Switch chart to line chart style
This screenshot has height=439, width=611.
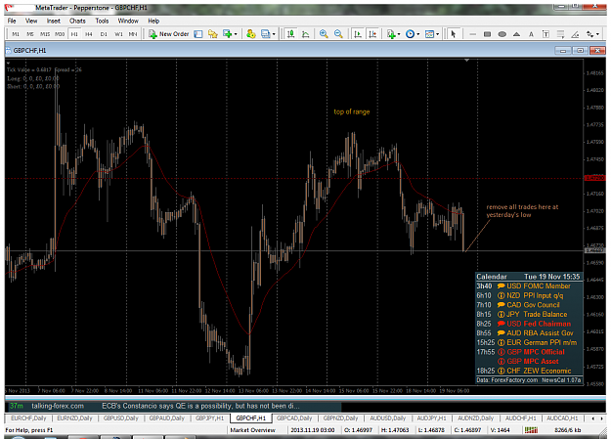tap(306, 34)
